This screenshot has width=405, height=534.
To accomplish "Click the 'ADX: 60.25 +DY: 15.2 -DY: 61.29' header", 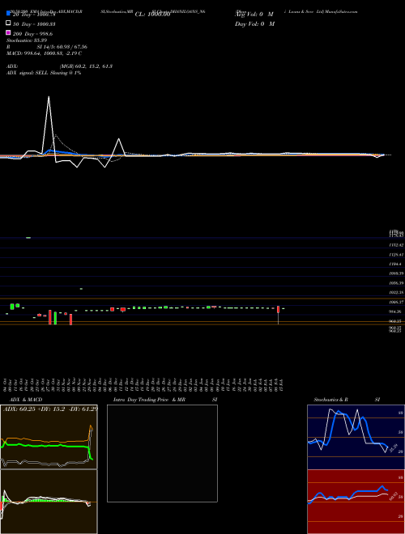I will pos(50,409).
